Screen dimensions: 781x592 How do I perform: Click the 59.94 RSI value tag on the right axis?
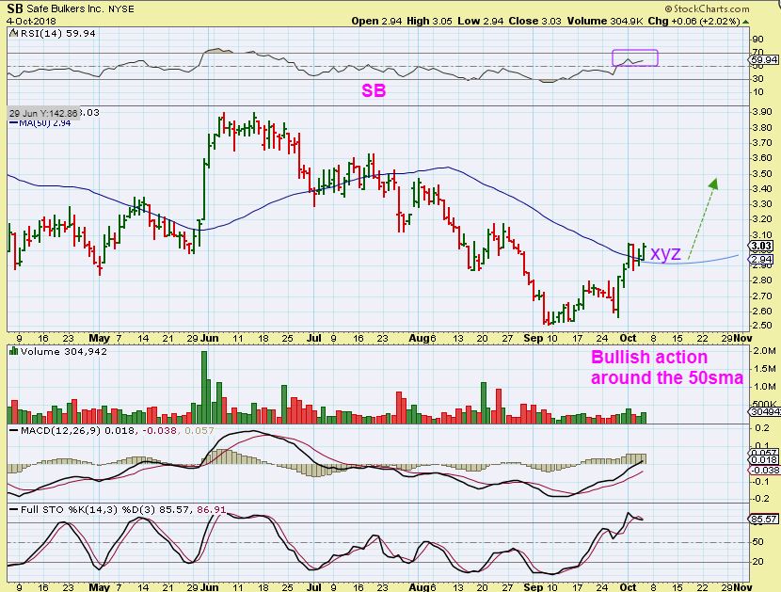(763, 60)
